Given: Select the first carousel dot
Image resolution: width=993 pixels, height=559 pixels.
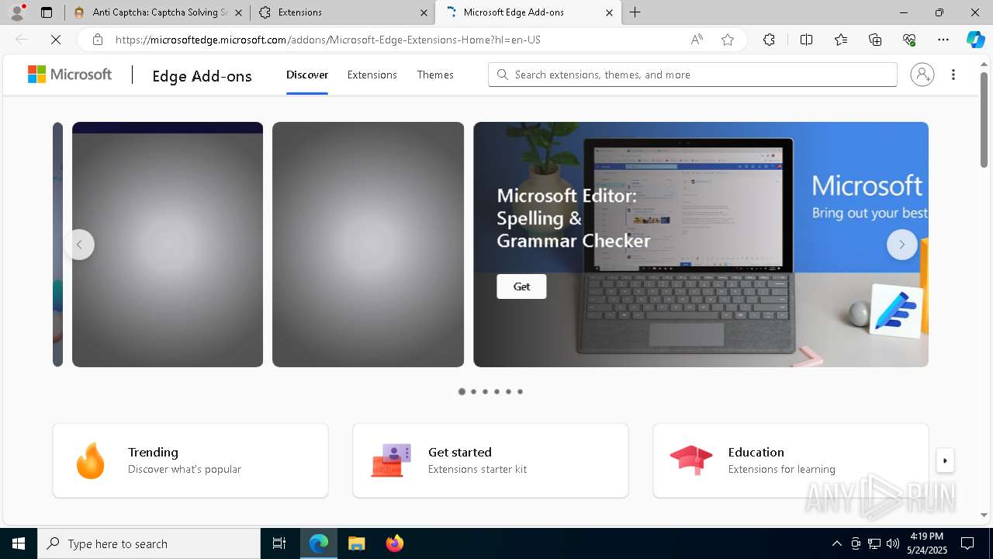Looking at the screenshot, I should click(462, 392).
